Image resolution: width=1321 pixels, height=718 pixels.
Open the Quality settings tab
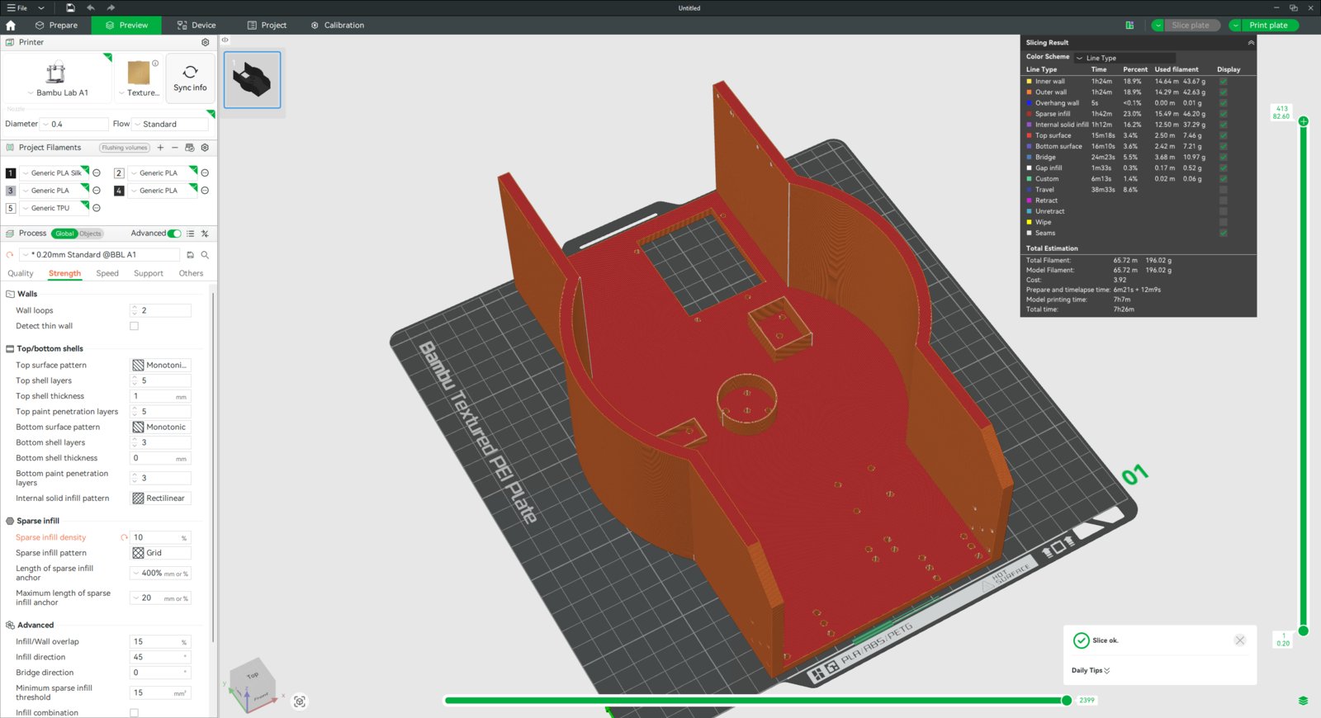(21, 274)
